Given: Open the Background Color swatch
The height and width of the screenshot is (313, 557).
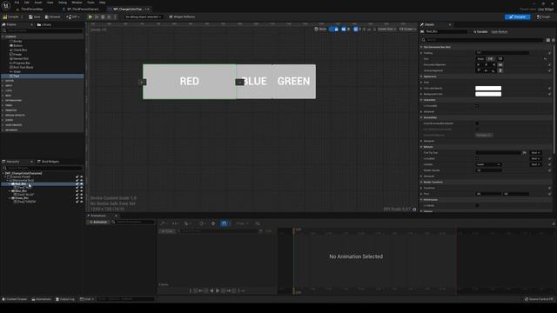Looking at the screenshot, I should [488, 94].
